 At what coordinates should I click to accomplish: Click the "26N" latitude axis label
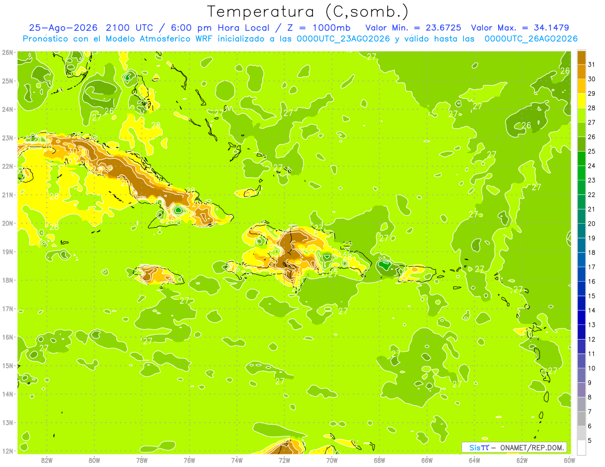pos(8,52)
